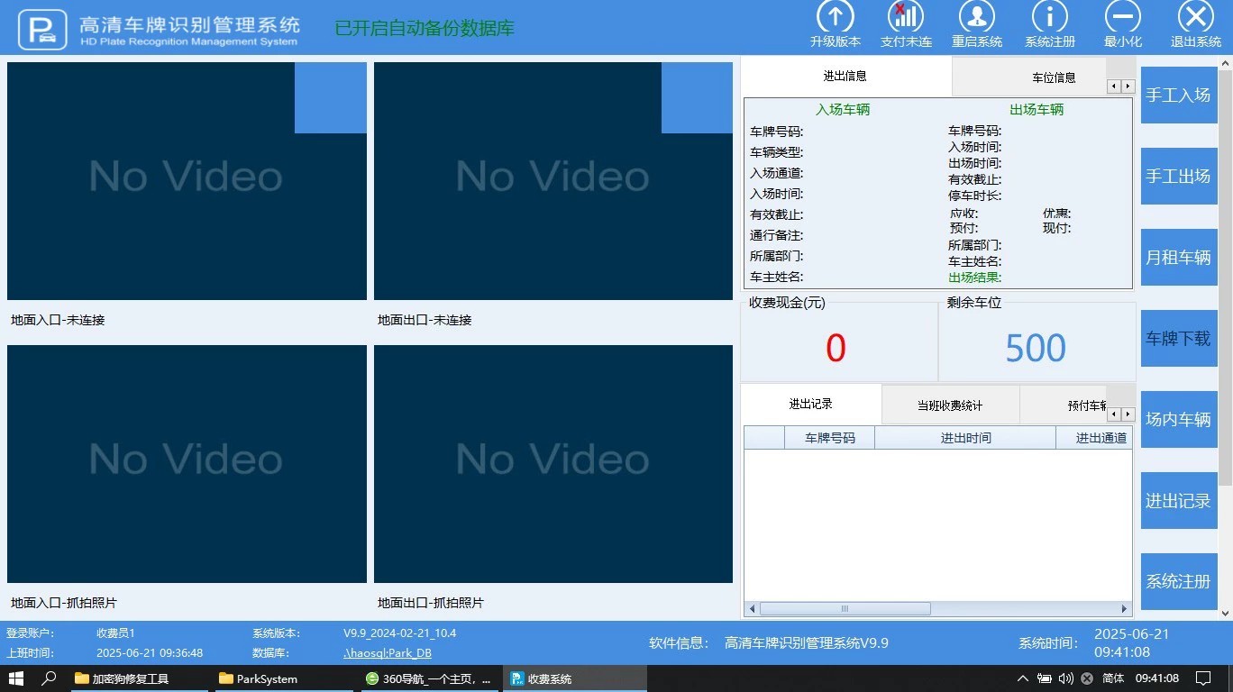1233x692 pixels.
Task: Click the system version V9.9_2024-02-21_10.4
Action: [400, 633]
